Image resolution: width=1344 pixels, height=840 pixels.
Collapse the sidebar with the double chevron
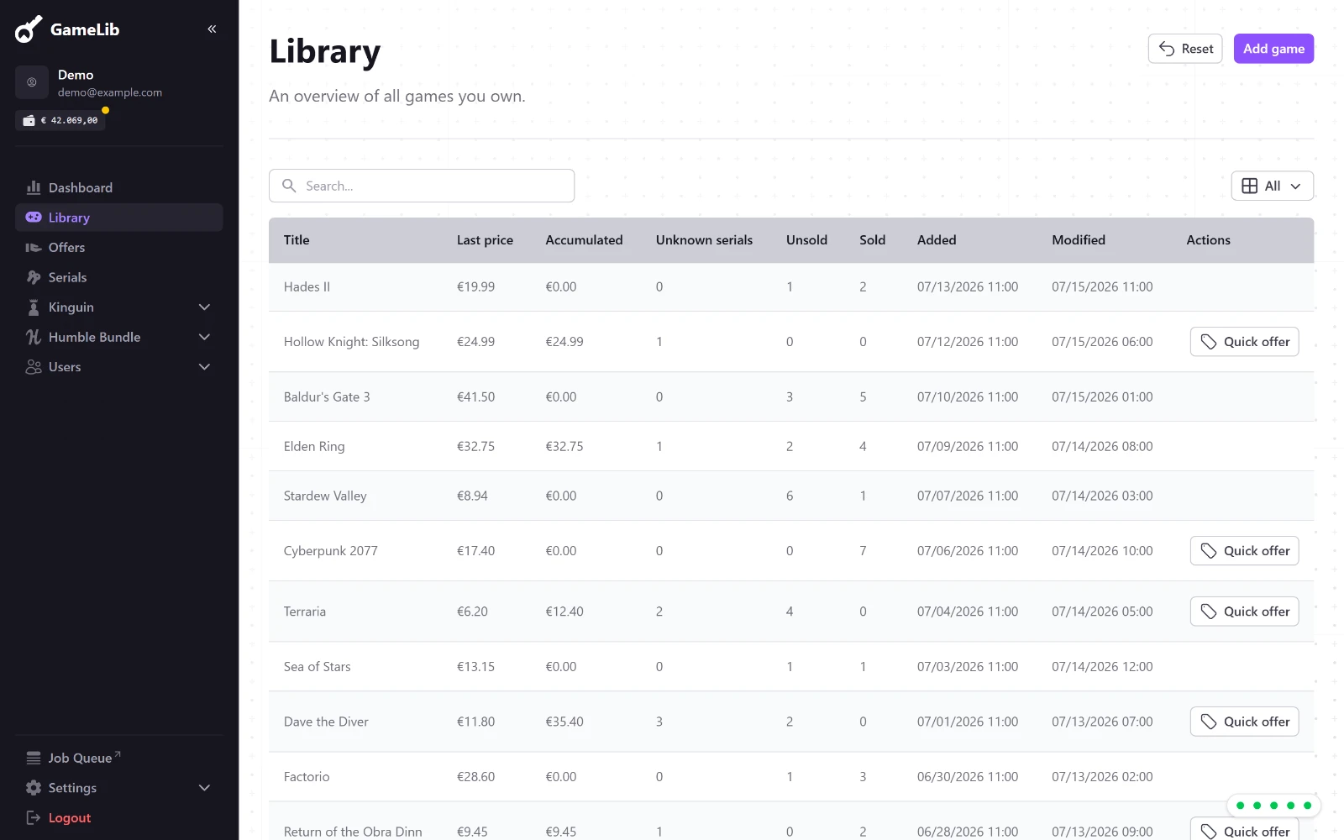click(x=212, y=29)
